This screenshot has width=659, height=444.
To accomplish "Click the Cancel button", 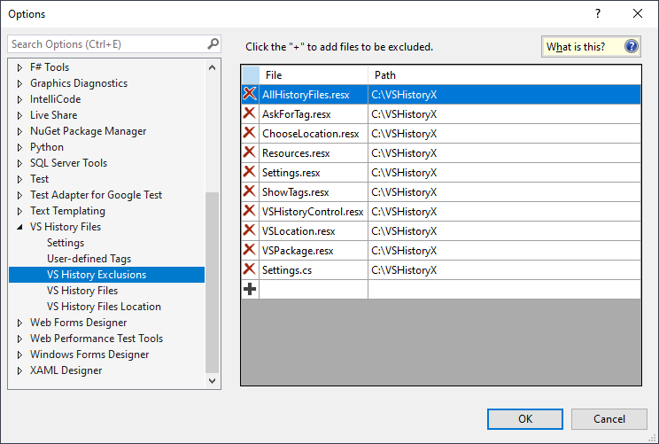I will [609, 419].
